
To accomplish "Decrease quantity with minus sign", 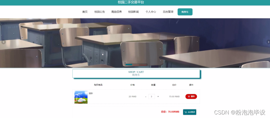I will tap(146, 97).
